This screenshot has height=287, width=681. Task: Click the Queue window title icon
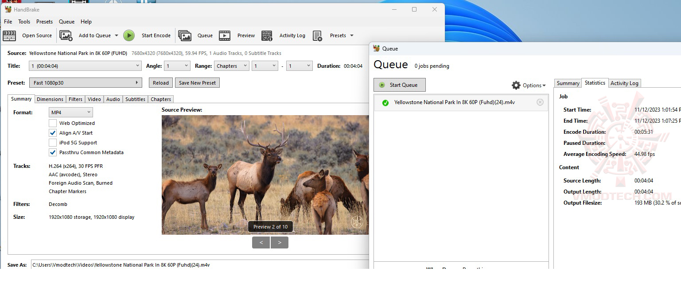[x=377, y=49]
